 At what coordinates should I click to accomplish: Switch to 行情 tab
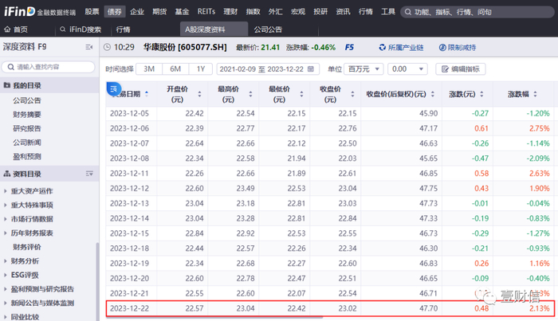coord(123,29)
